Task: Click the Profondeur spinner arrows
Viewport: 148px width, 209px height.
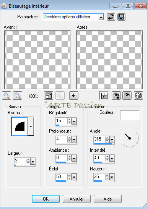Action: tap(69, 139)
